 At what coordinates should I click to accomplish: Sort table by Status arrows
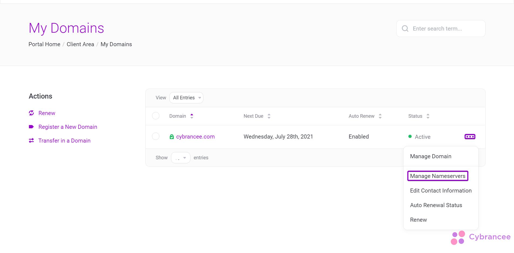pyautogui.click(x=428, y=116)
